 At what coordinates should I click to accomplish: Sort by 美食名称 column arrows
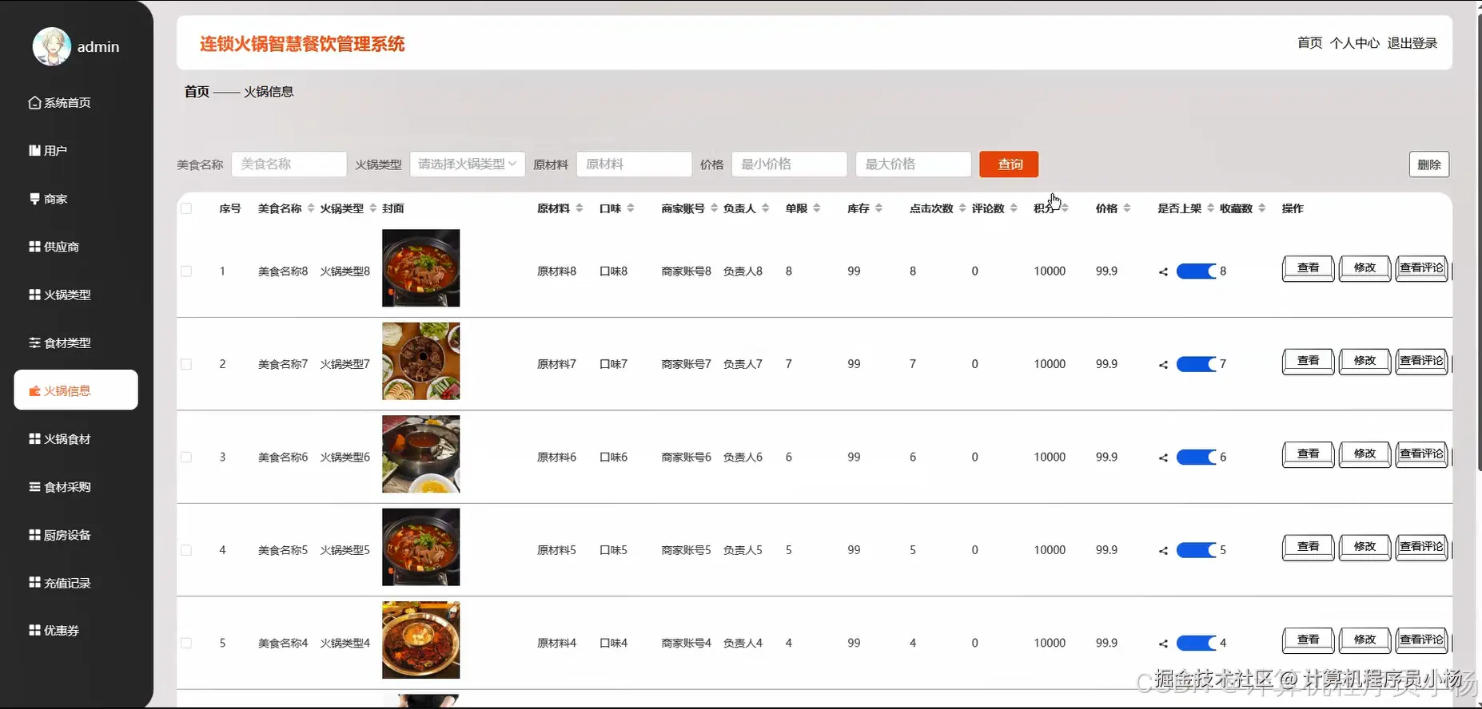[311, 208]
